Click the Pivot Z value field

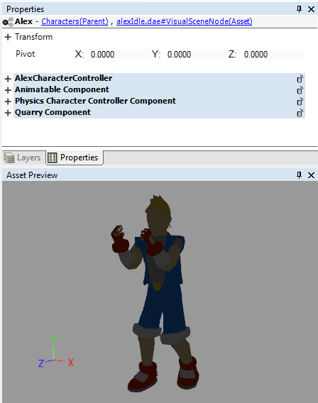click(273, 55)
